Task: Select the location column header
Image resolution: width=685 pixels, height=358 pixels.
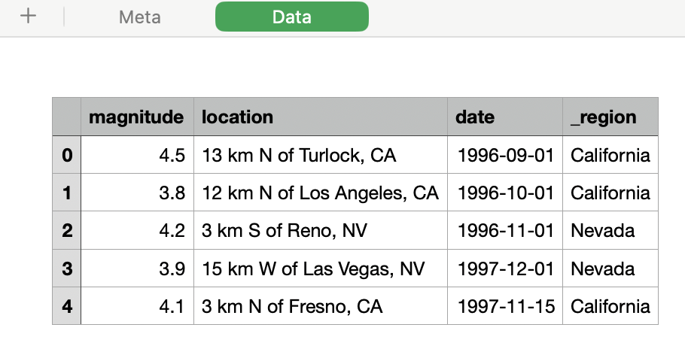Action: 321,117
